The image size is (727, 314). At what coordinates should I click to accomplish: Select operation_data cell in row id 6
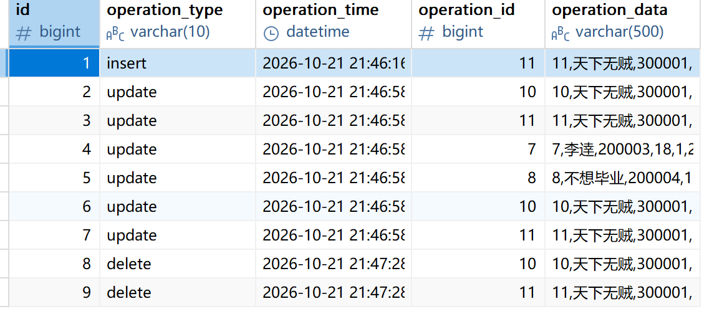622,207
